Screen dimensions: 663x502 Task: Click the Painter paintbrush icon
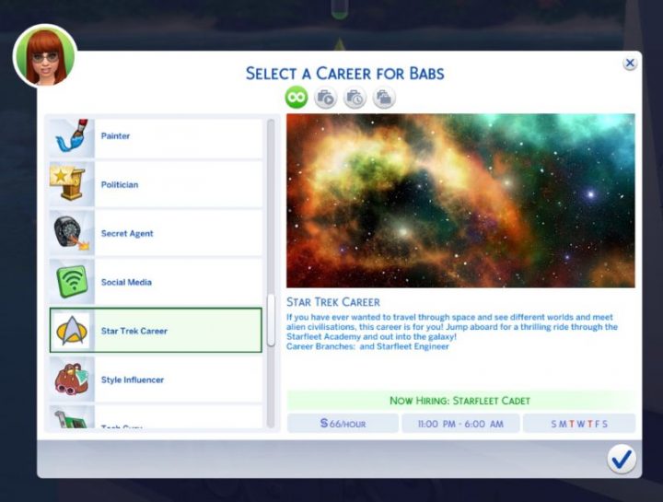pos(72,136)
